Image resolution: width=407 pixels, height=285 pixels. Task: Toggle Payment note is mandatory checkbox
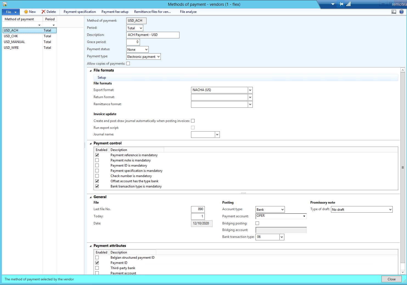pyautogui.click(x=97, y=160)
